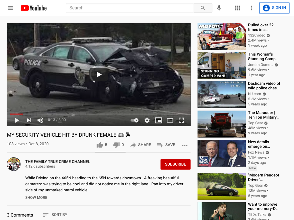This screenshot has width=294, height=220.
Task: Like the video with thumbs up
Action: point(102,145)
